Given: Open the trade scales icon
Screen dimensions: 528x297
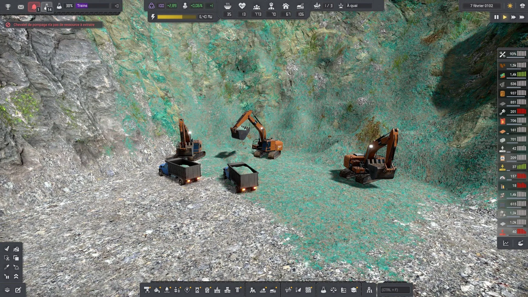Looking at the screenshot, I should point(334,290).
